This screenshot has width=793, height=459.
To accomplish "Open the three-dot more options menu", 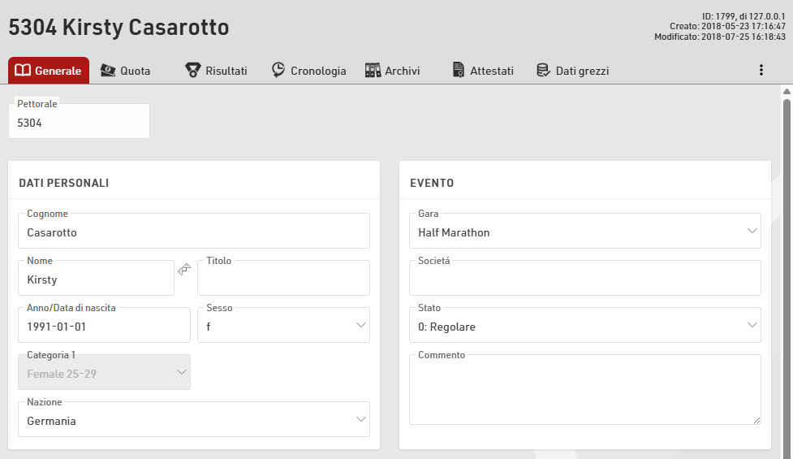I will coord(761,71).
